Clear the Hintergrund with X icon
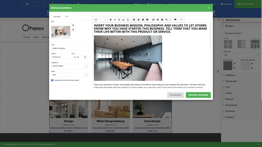 (235, 68)
